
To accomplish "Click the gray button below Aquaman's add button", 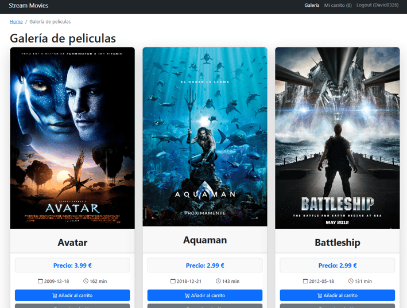I will coord(205,306).
